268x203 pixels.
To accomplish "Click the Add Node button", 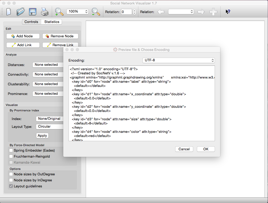I will (x=23, y=36).
